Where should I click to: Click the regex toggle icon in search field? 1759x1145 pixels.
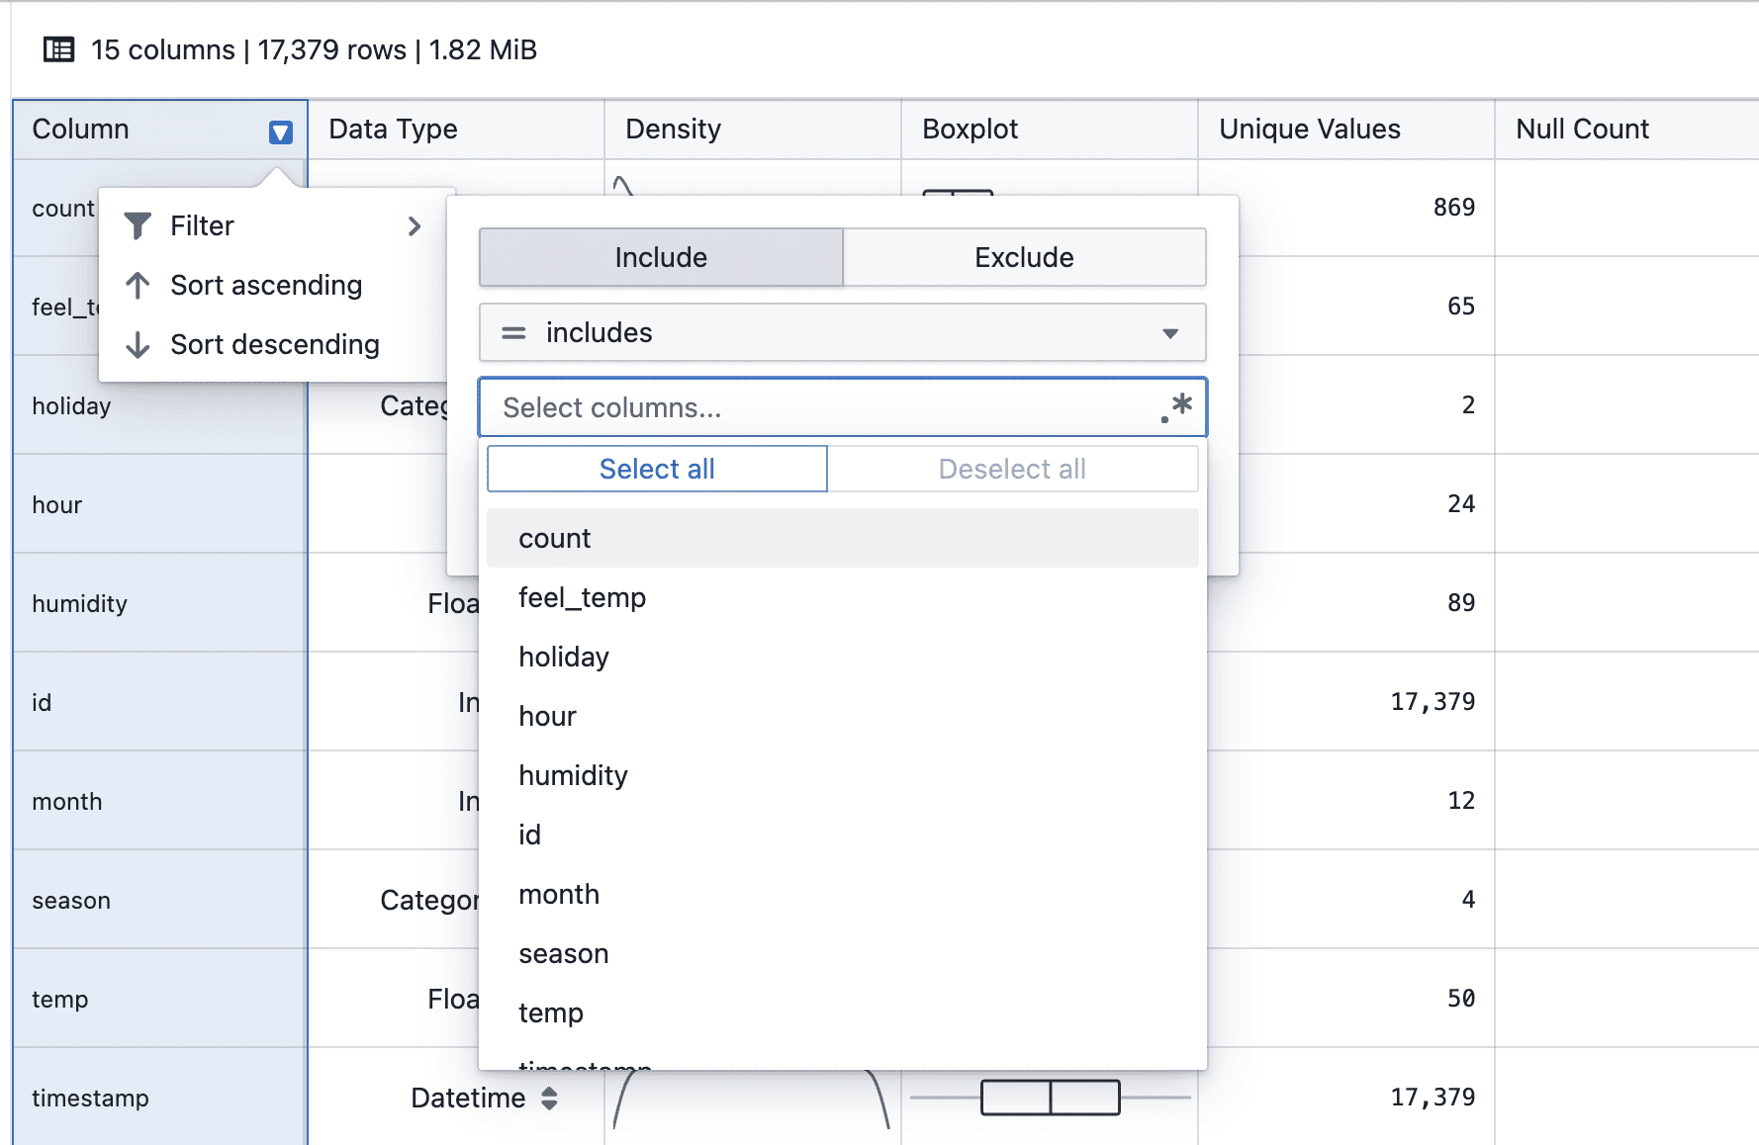(1176, 407)
